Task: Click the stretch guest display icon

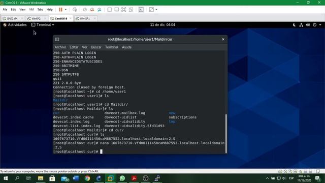Action: click(151, 10)
